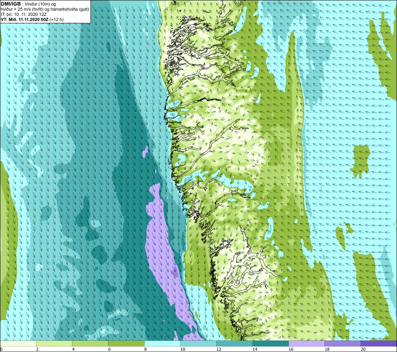Click the '(+12 h)' forecast offset text
This screenshot has height=352, width=397.
56,19
